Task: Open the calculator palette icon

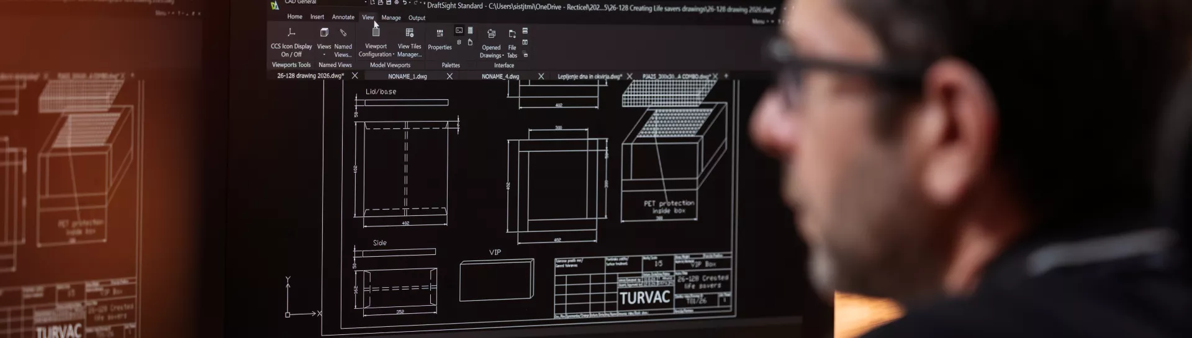Action: click(470, 30)
